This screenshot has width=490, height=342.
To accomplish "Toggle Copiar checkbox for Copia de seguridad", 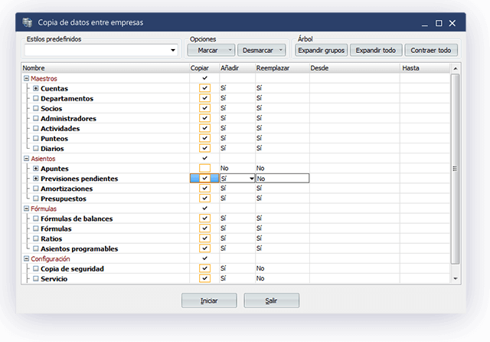I will click(204, 268).
